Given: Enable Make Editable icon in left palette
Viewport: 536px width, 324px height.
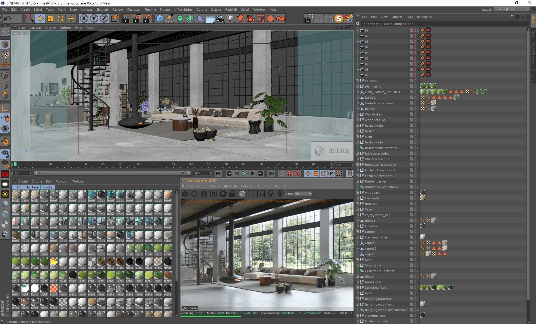Looking at the screenshot, I should [5, 32].
